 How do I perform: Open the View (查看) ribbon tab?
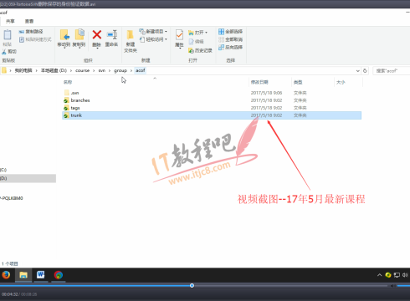pos(29,21)
